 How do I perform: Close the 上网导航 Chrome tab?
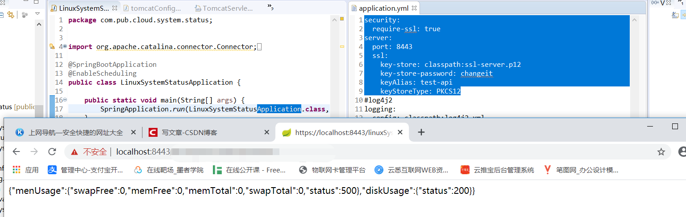click(x=133, y=132)
